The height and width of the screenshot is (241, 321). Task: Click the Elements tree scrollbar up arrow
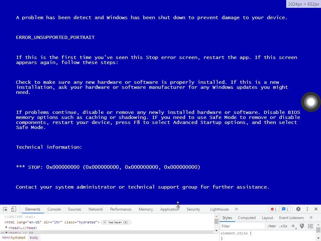click(x=216, y=216)
